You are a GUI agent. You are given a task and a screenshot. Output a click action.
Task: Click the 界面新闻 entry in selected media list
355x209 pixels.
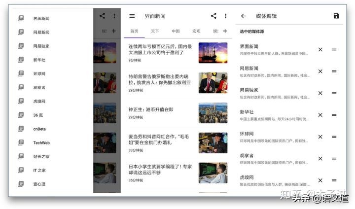[x=274, y=50]
